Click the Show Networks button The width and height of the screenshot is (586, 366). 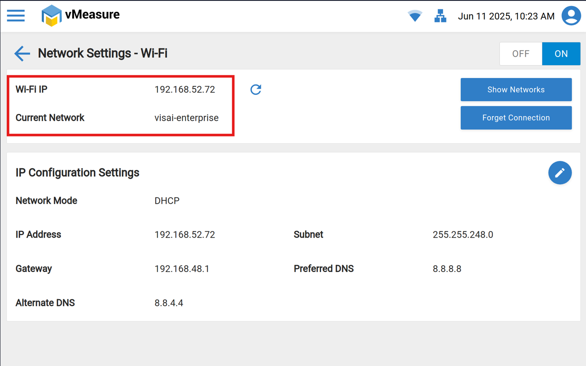point(516,90)
